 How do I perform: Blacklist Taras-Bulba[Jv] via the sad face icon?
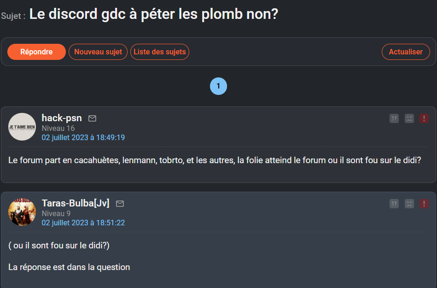point(409,204)
